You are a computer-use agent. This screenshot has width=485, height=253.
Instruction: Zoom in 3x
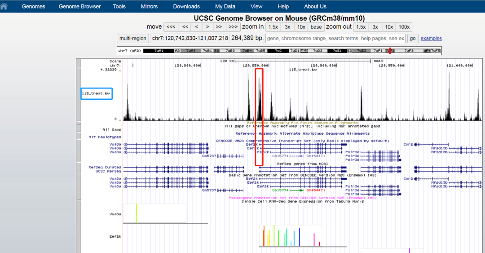(287, 27)
